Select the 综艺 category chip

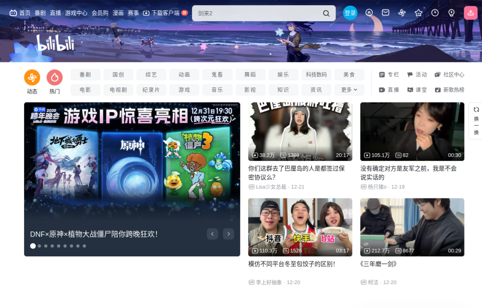coord(151,75)
